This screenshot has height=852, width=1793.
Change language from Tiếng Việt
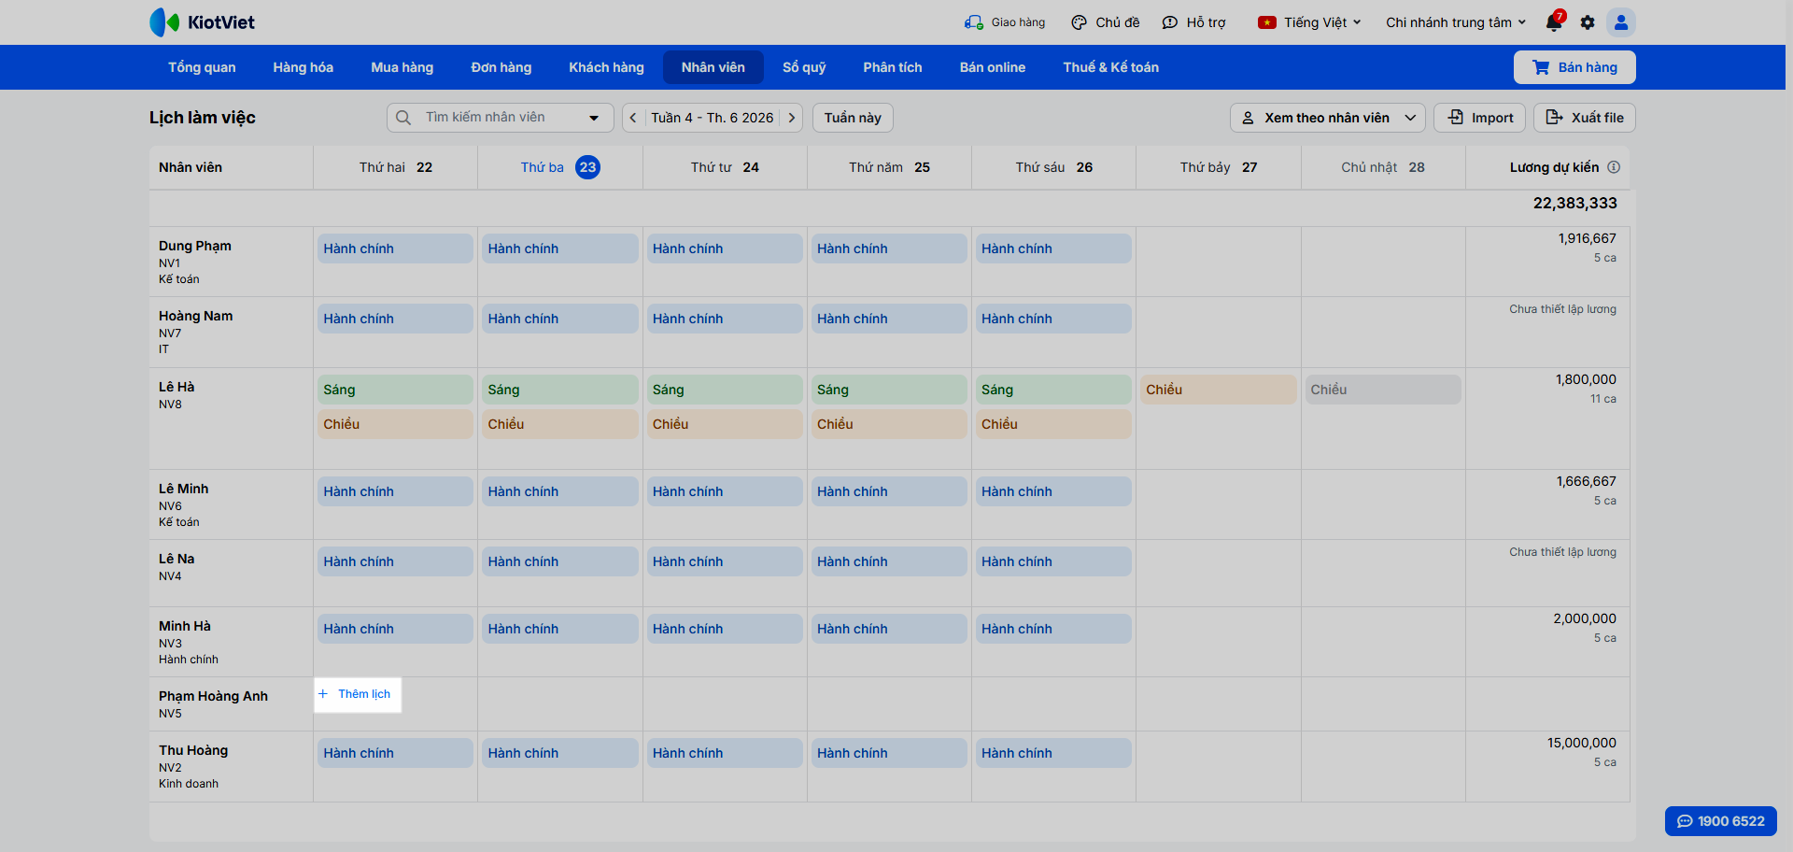(x=1309, y=22)
